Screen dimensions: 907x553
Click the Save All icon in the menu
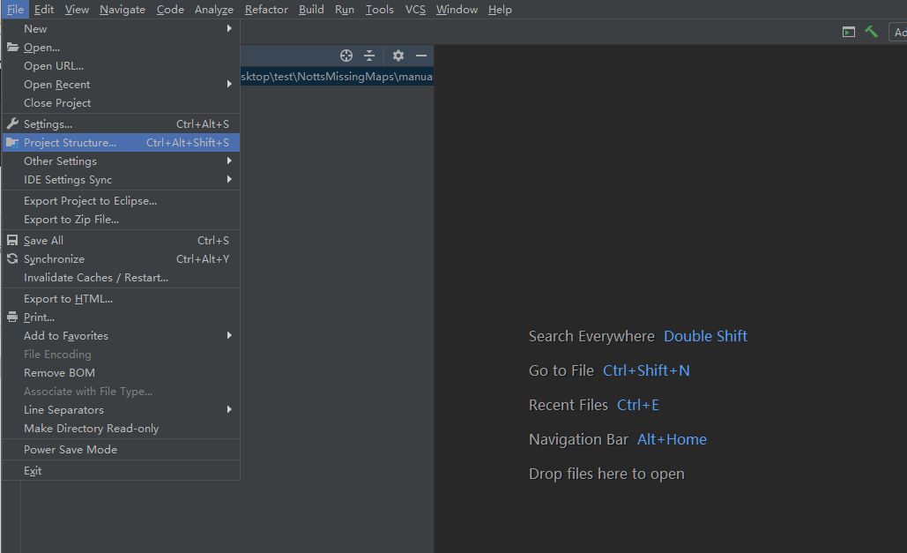(11, 240)
